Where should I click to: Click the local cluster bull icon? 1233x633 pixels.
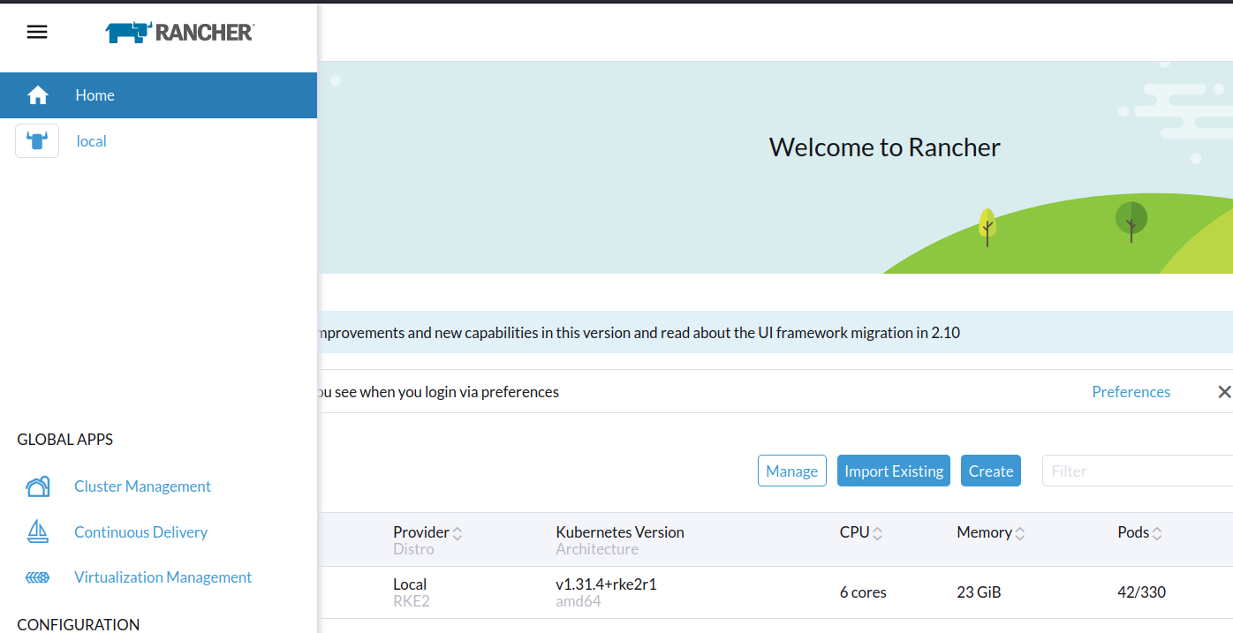click(x=37, y=141)
